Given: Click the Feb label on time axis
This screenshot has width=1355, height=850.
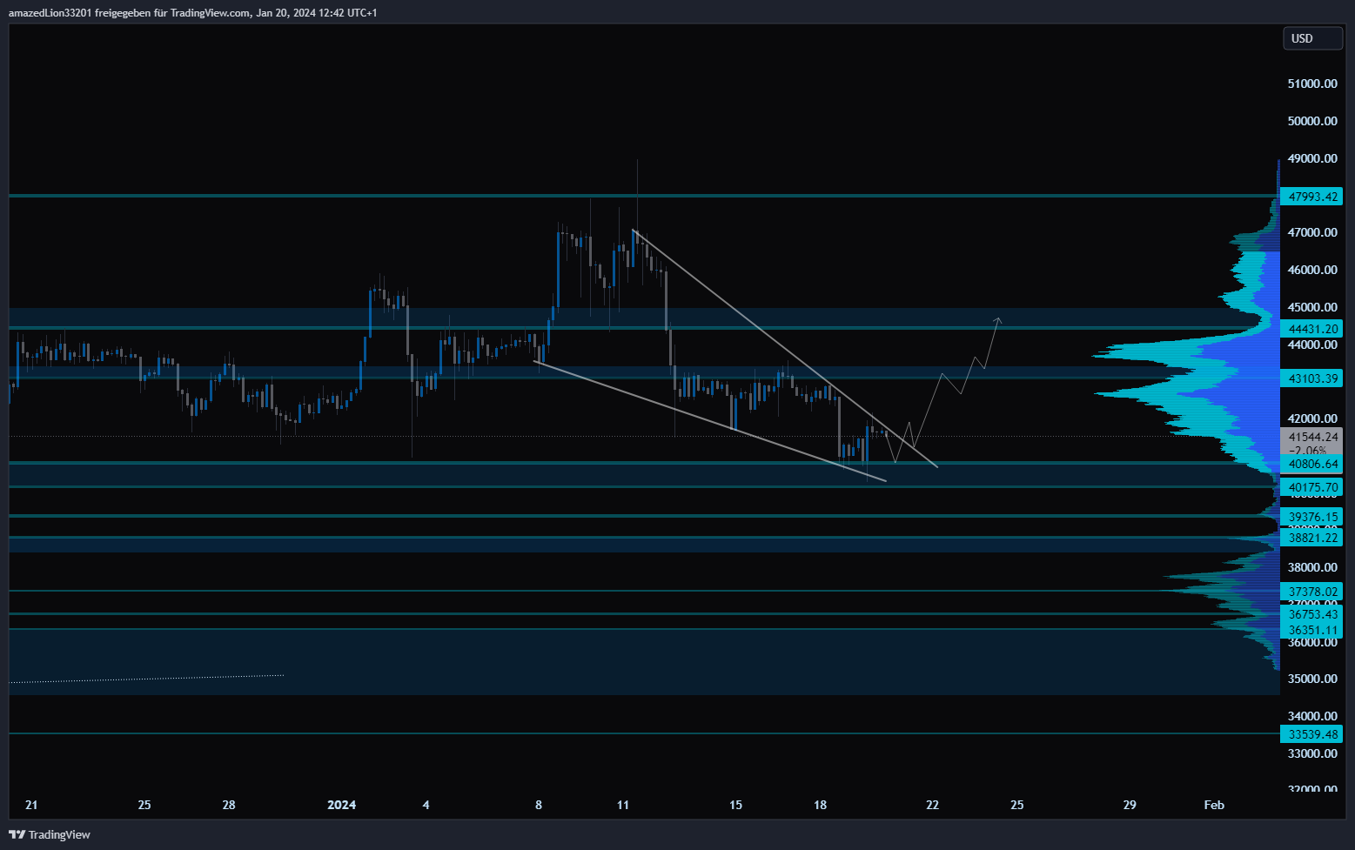Looking at the screenshot, I should click(1214, 805).
